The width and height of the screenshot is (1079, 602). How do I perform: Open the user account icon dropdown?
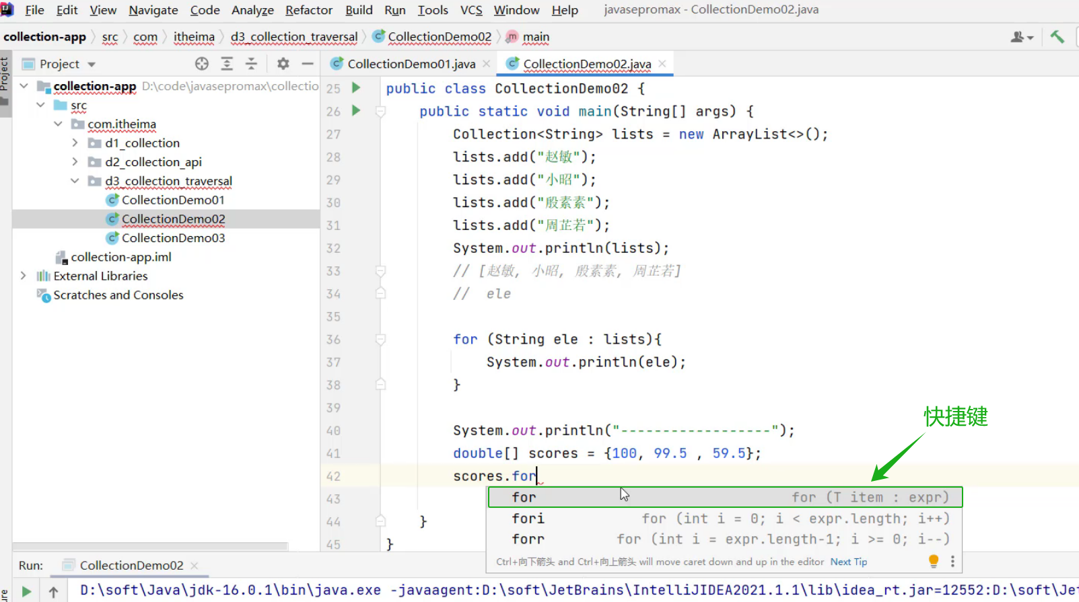click(1022, 37)
